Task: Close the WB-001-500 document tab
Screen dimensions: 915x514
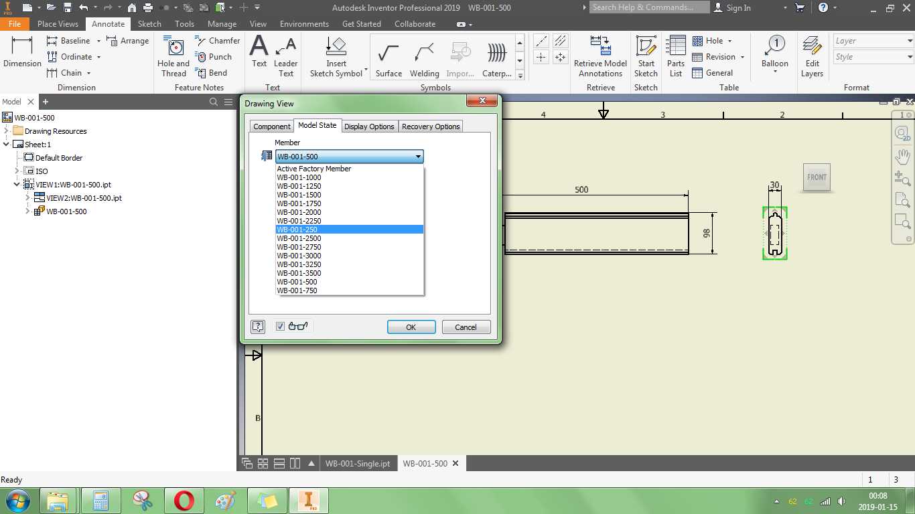Action: coord(456,463)
